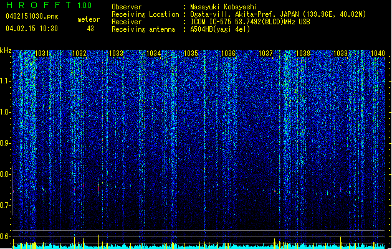Click the 1032 time marker

click(79, 54)
